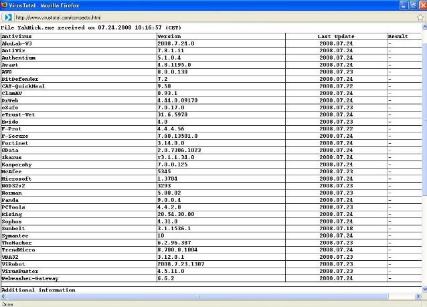Screen dimensions: 427x307
Task: Click the Symantec antivirus name
Action: point(15,236)
